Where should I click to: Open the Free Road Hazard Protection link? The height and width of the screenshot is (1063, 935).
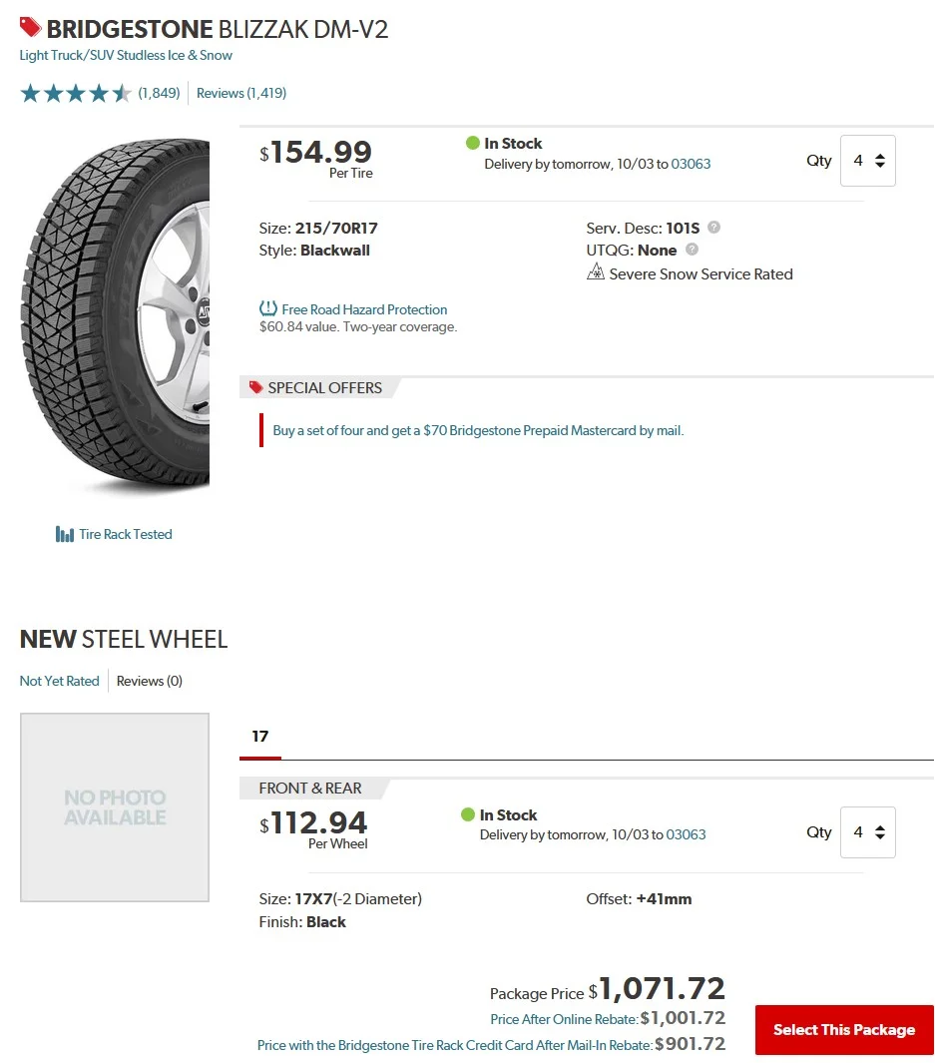click(x=364, y=309)
